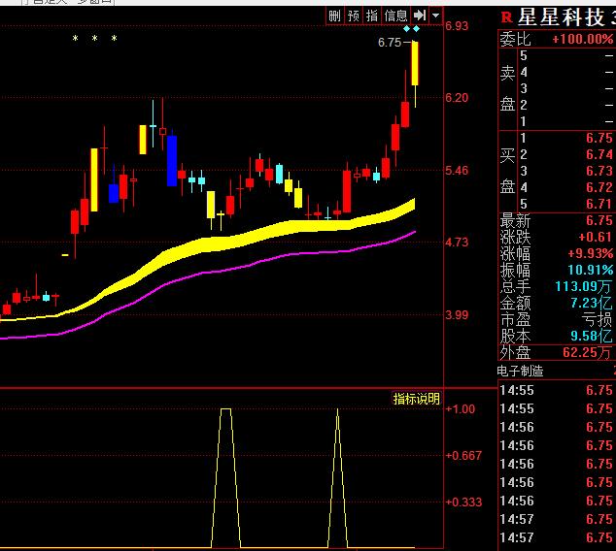The width and height of the screenshot is (616, 551).
Task: Click the +100.00% 委比 value
Action: 583,39
